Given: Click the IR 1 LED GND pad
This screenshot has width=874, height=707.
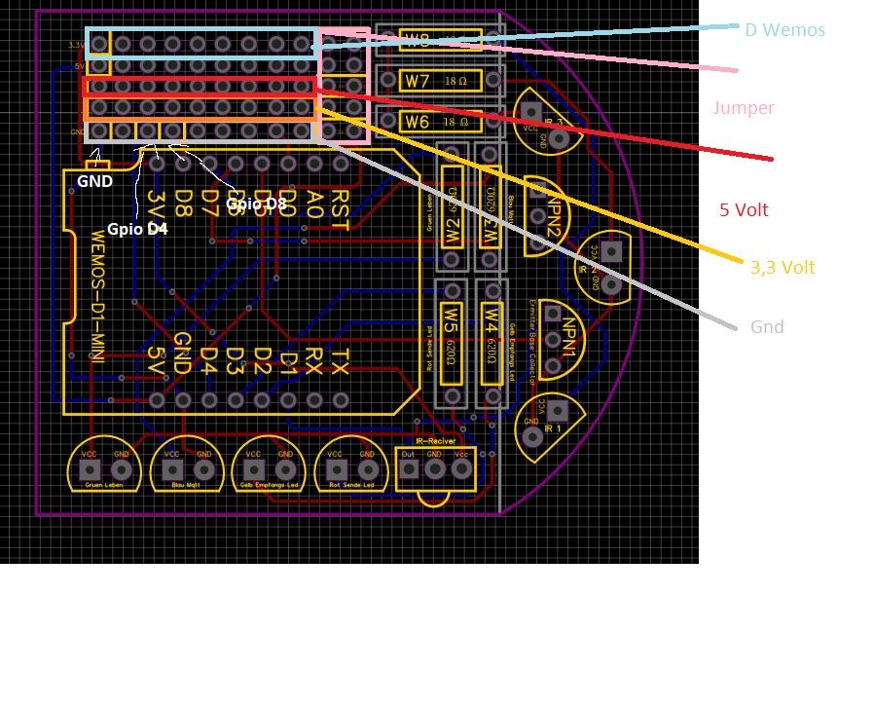Looking at the screenshot, I should pos(532,436).
